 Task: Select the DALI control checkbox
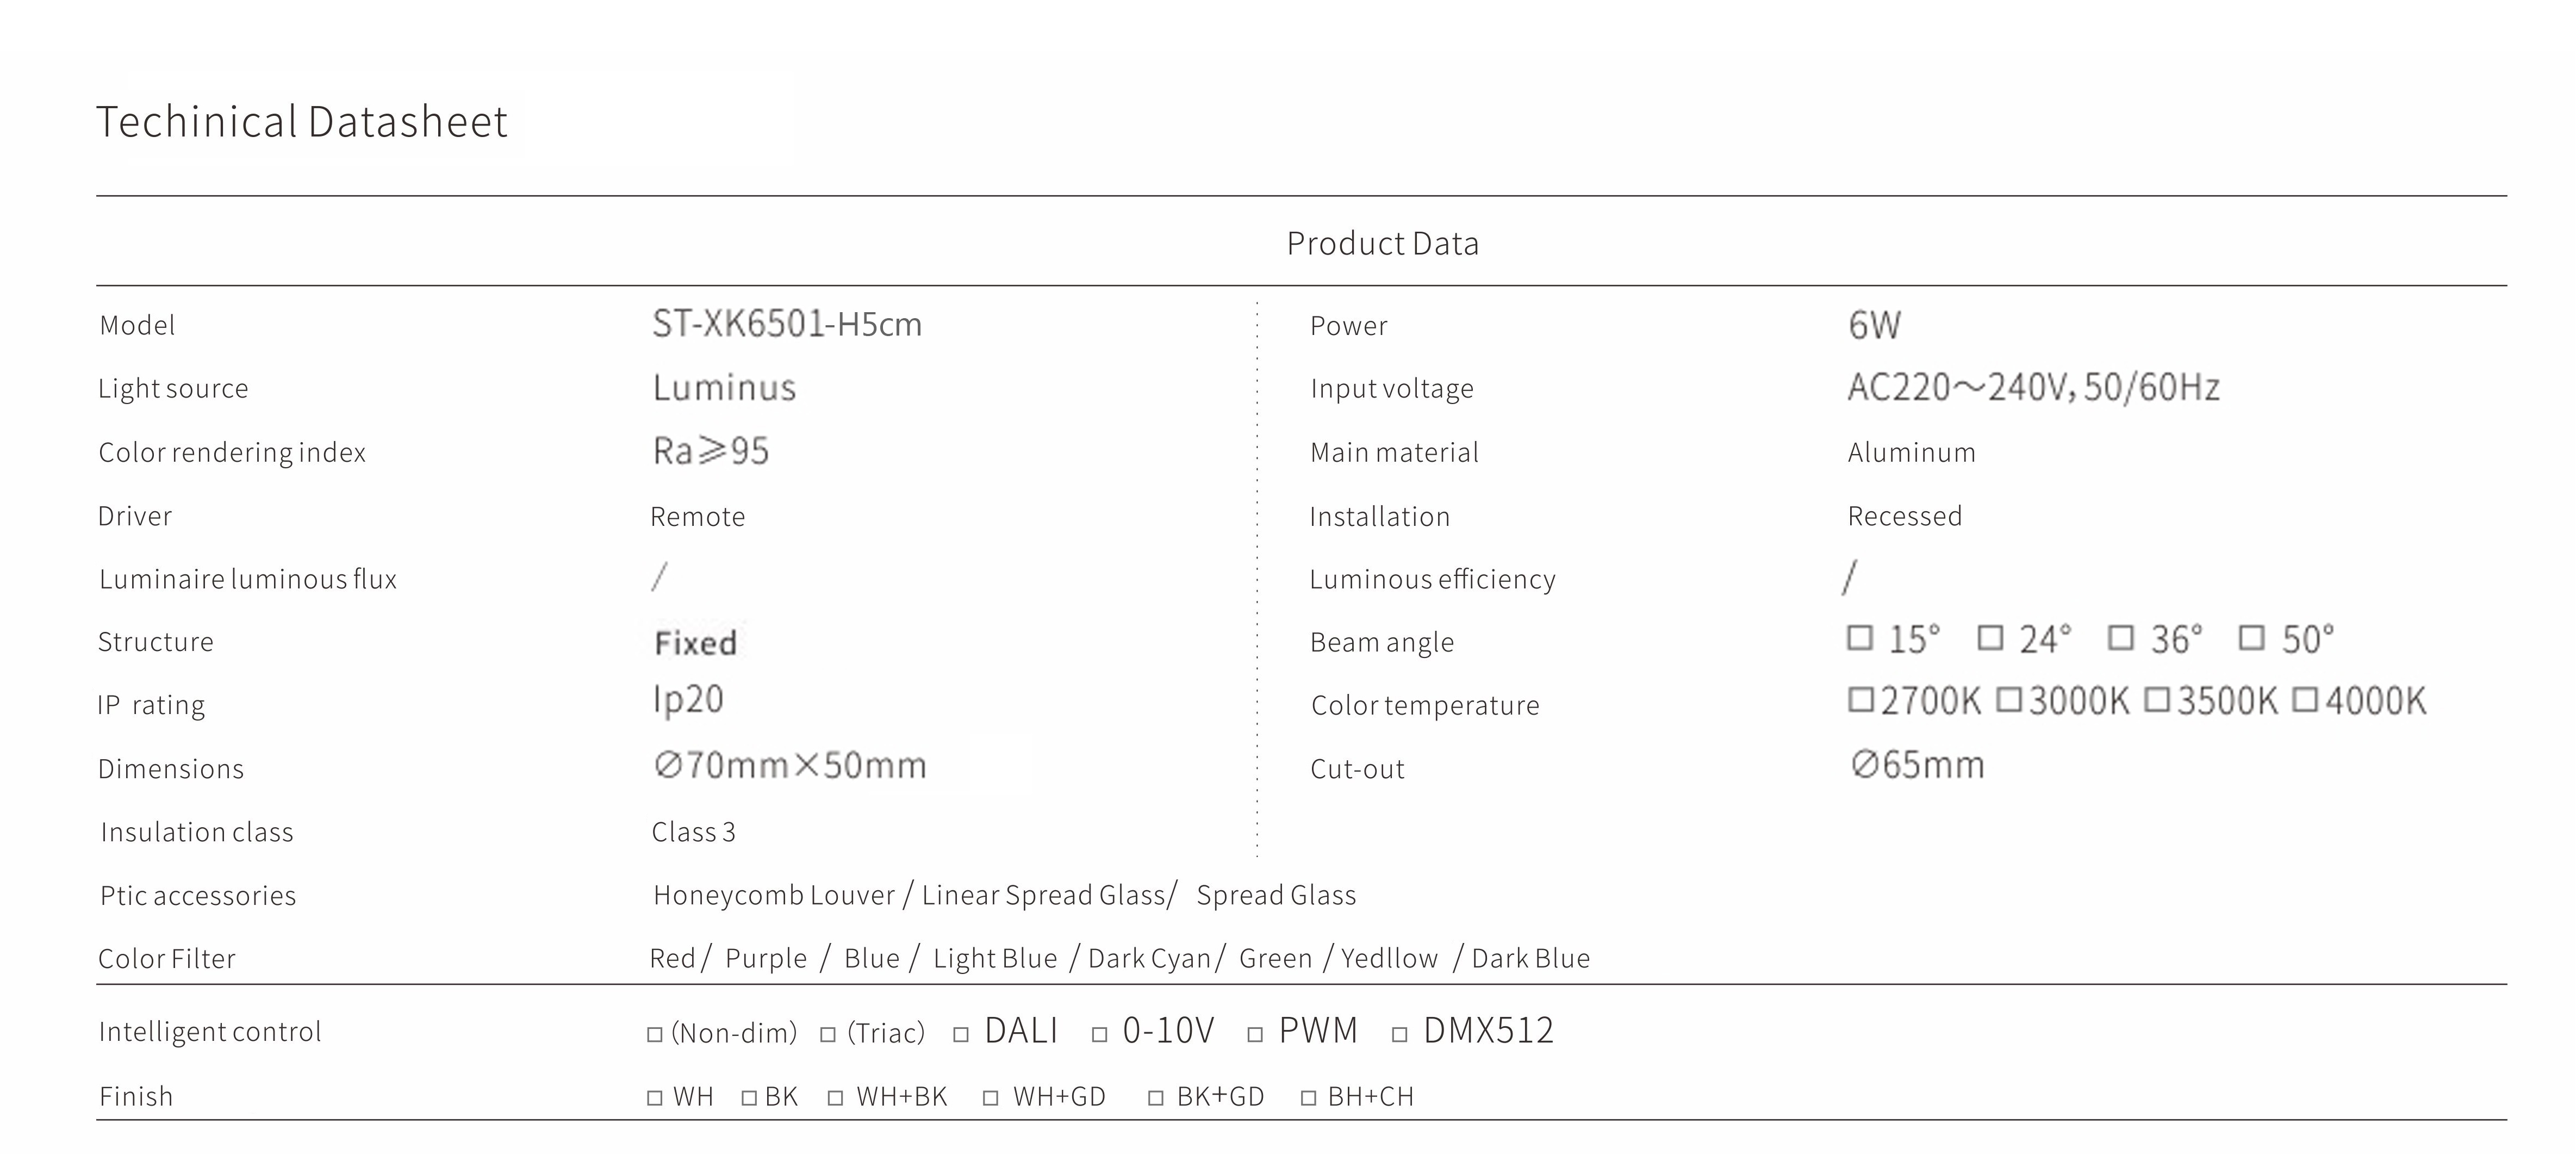pos(961,1034)
